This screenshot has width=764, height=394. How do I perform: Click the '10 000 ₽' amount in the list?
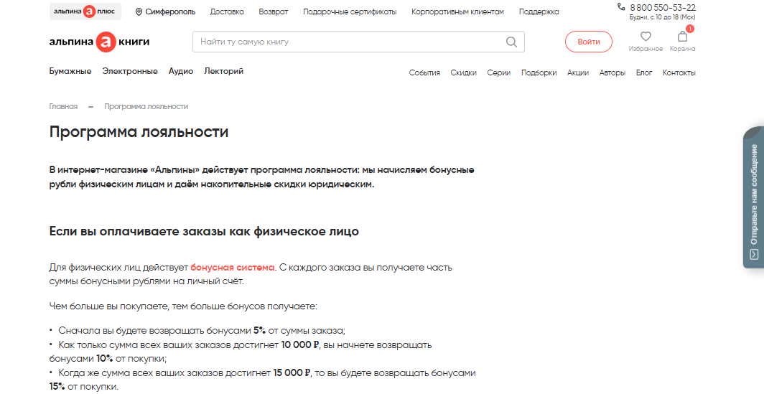click(x=300, y=344)
